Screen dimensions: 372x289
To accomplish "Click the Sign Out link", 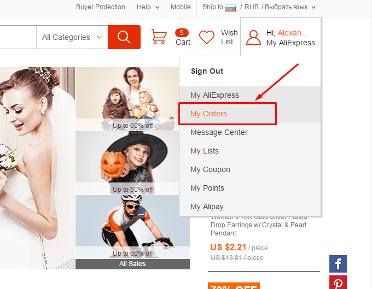I will [x=207, y=71].
